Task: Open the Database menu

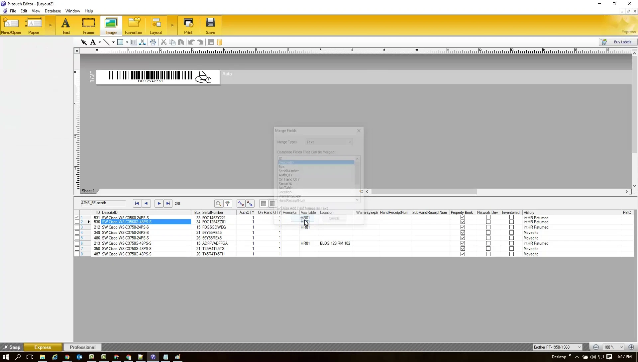Action: click(x=53, y=11)
